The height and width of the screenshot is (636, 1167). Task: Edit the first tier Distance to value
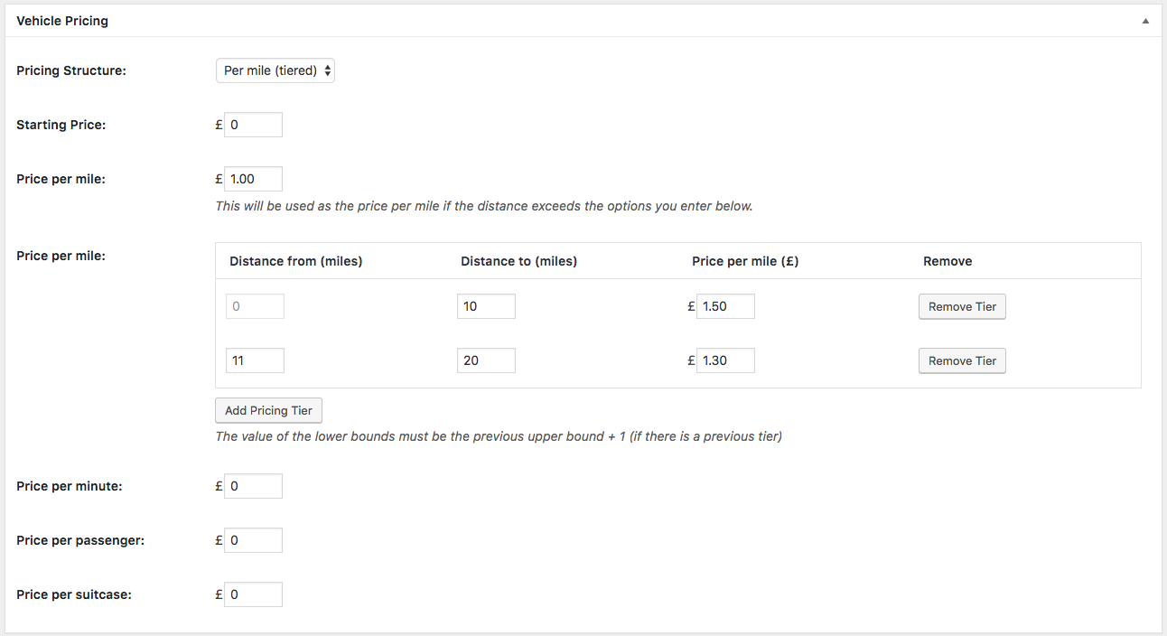486,306
